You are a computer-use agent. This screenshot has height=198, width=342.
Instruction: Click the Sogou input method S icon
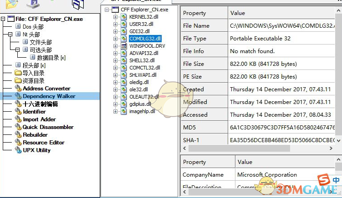(x=323, y=180)
